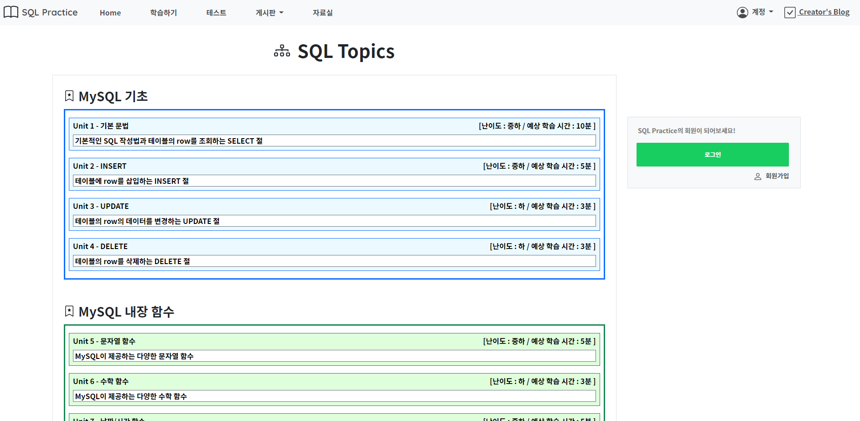Open the 테스트 menu item
This screenshot has width=860, height=421.
(216, 13)
